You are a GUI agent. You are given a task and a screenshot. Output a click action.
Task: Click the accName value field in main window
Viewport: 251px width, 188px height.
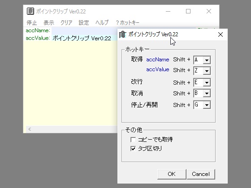pyautogui.click(x=84, y=30)
